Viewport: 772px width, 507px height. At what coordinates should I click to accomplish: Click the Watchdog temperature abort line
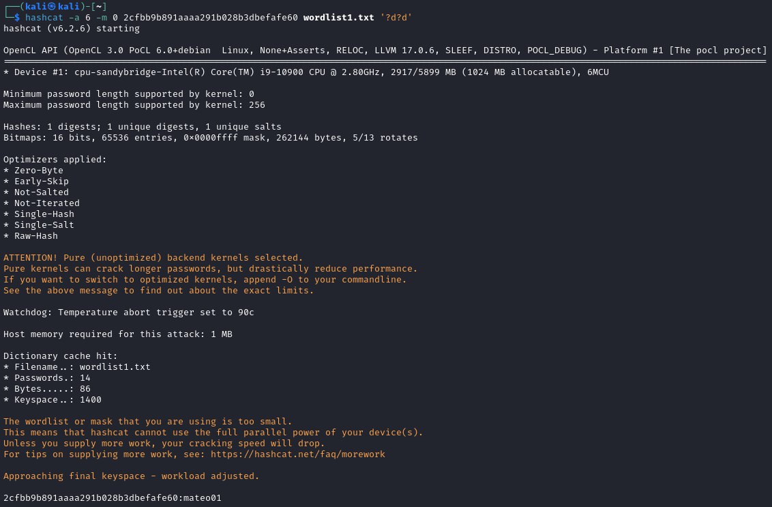[x=128, y=313]
